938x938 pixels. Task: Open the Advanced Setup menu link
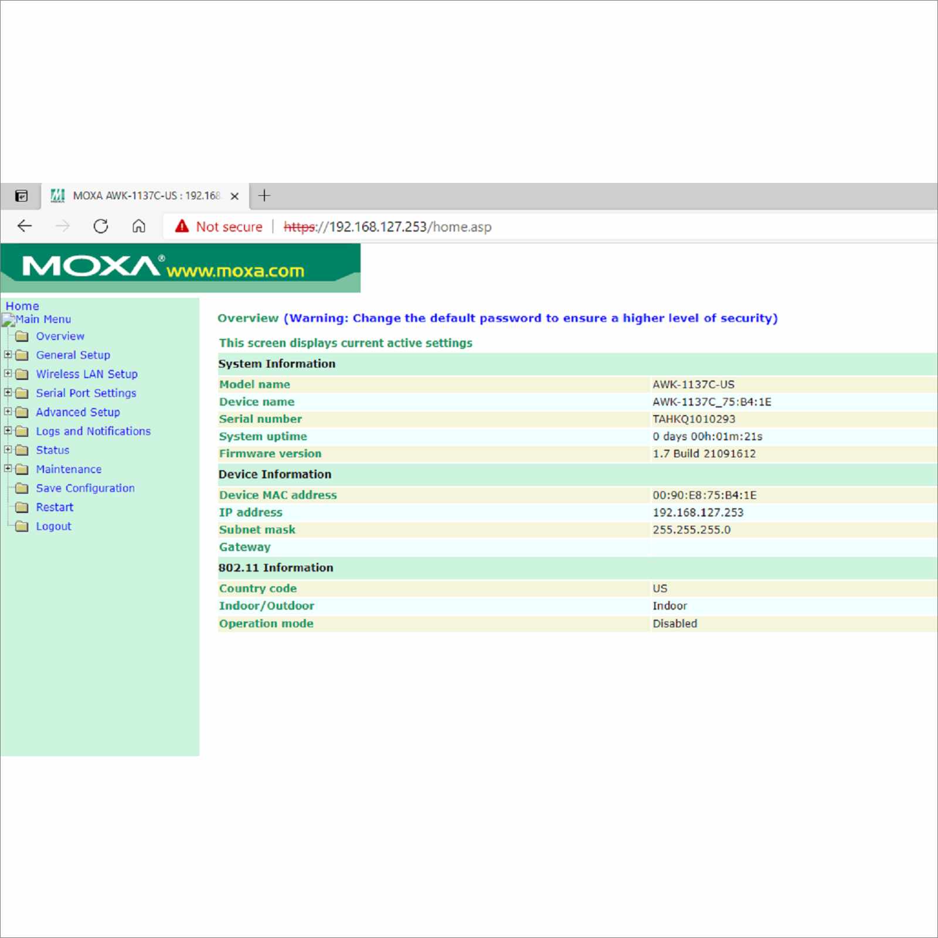78,412
